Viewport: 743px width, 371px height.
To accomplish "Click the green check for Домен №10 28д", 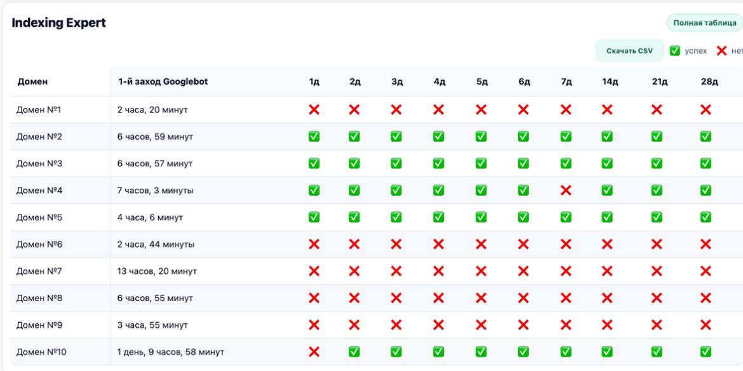I will pyautogui.click(x=706, y=351).
